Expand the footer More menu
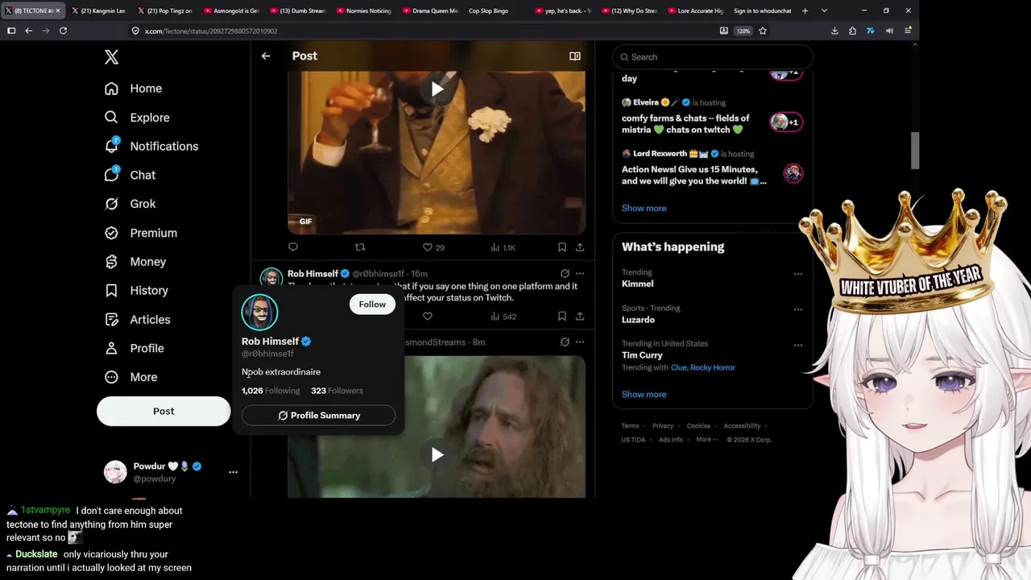The height and width of the screenshot is (580, 1031). point(707,440)
